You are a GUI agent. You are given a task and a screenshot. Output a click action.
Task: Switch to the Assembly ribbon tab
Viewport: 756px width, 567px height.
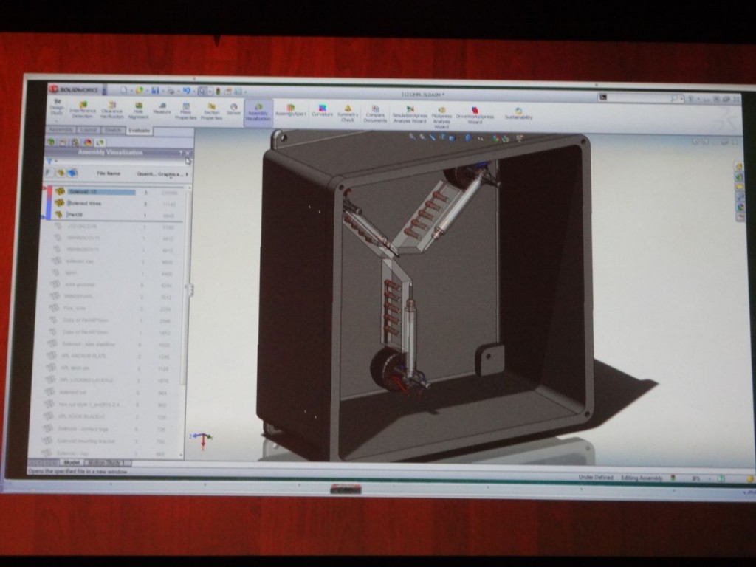(61, 131)
